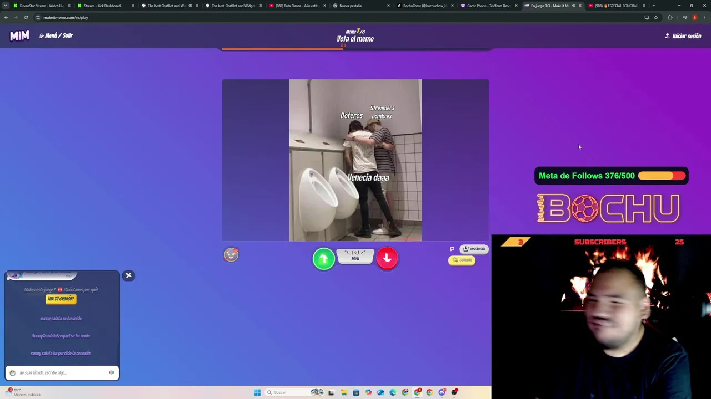Open Chrome three-dot menu

(x=705, y=17)
